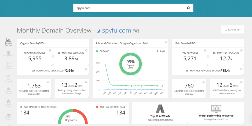
Task: Click the red segment of SEO Keywords gauge
Action: (x=82, y=115)
